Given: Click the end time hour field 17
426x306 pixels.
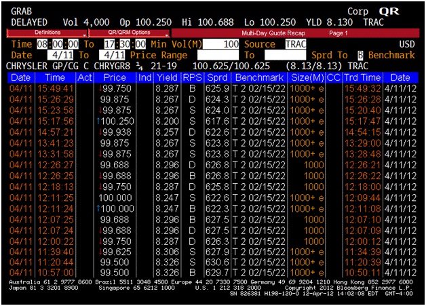Looking at the screenshot, I should pos(109,44).
